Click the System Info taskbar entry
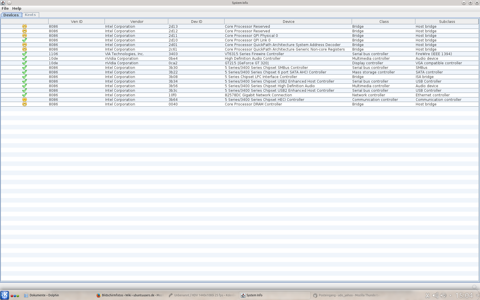 coord(275,295)
